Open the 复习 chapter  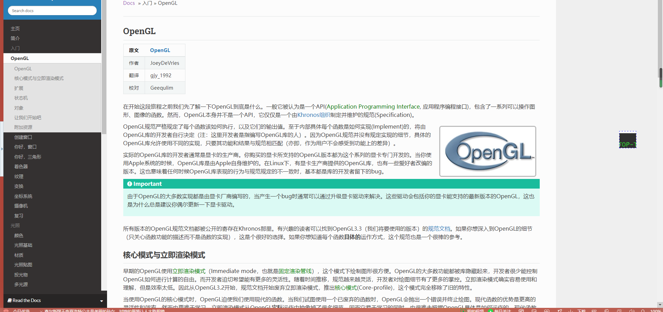point(19,216)
